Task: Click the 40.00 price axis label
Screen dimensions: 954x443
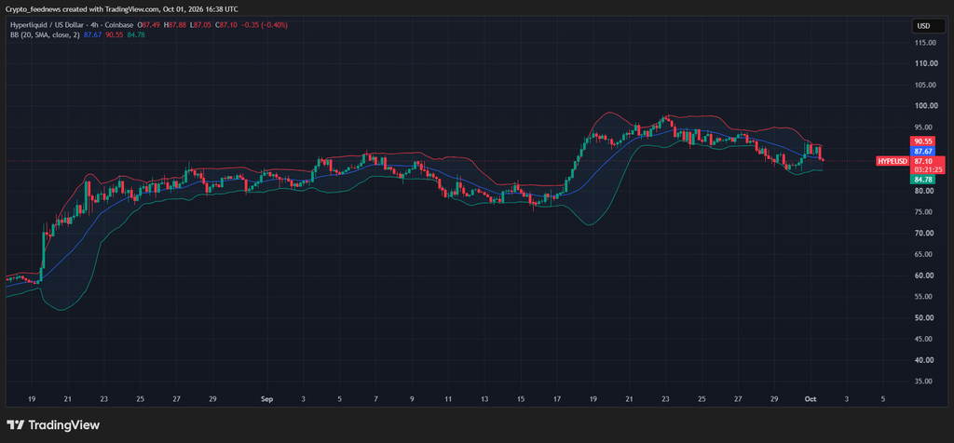Action: click(924, 360)
